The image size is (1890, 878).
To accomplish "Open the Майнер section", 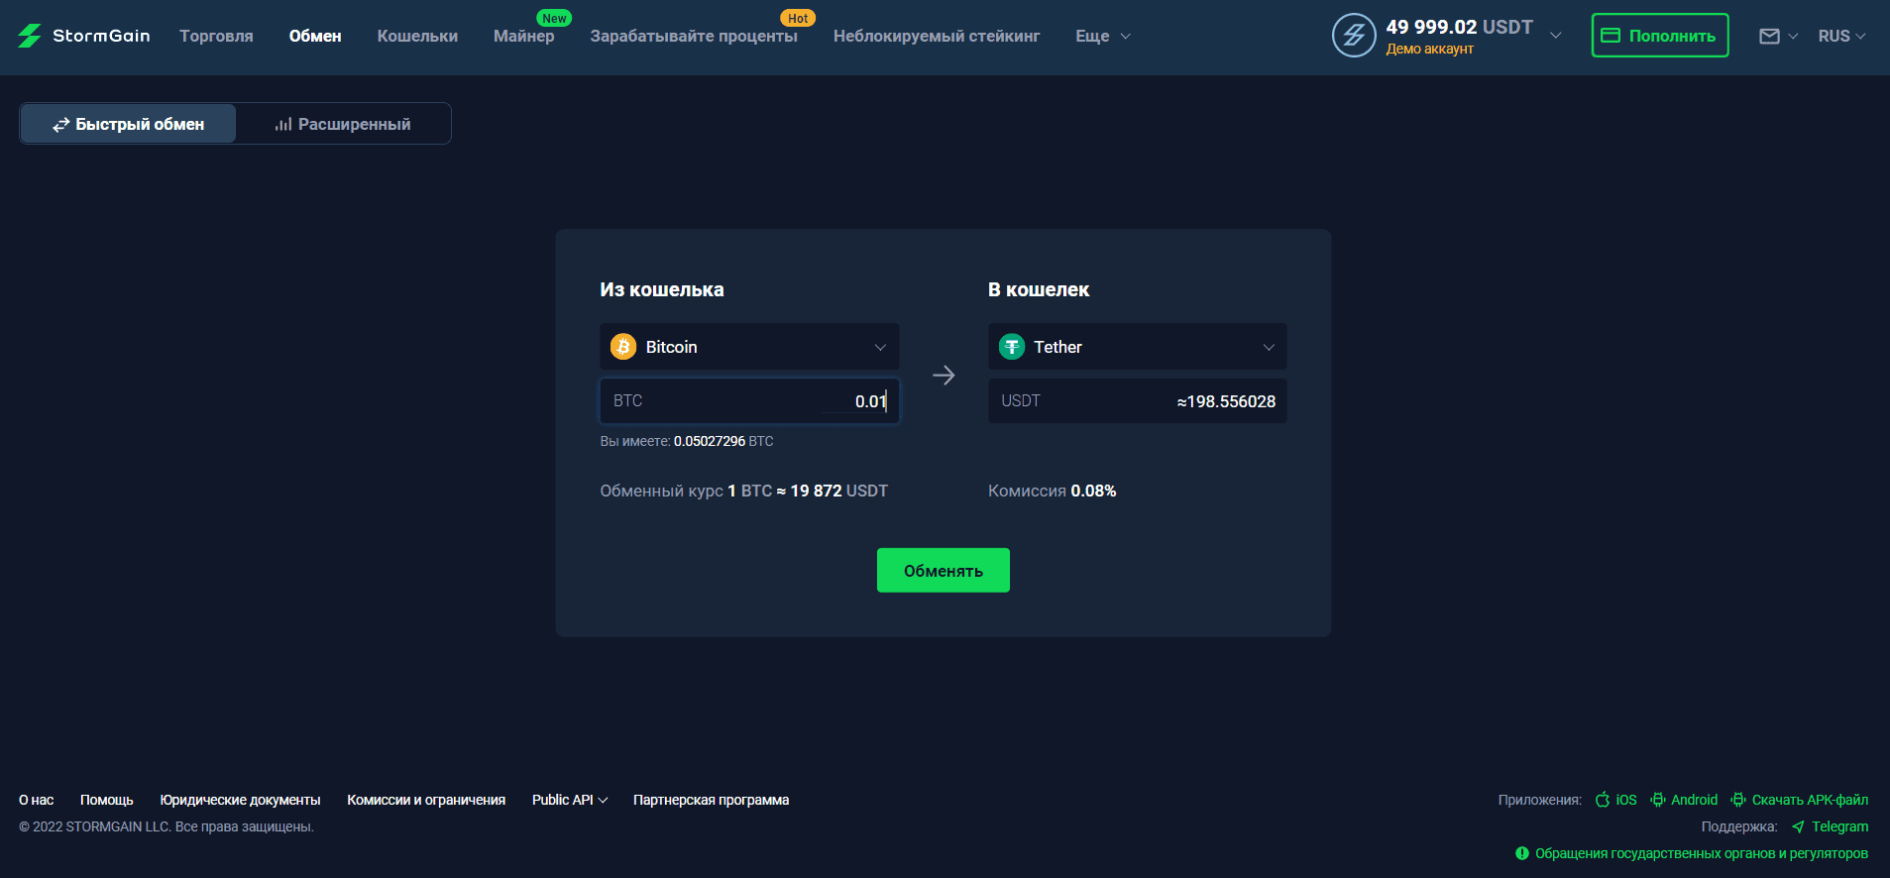I will [x=524, y=36].
